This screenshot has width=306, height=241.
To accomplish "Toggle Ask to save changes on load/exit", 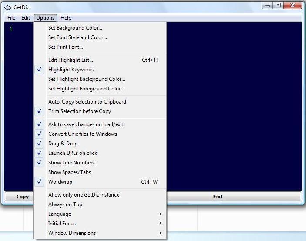I will pyautogui.click(x=100, y=124).
